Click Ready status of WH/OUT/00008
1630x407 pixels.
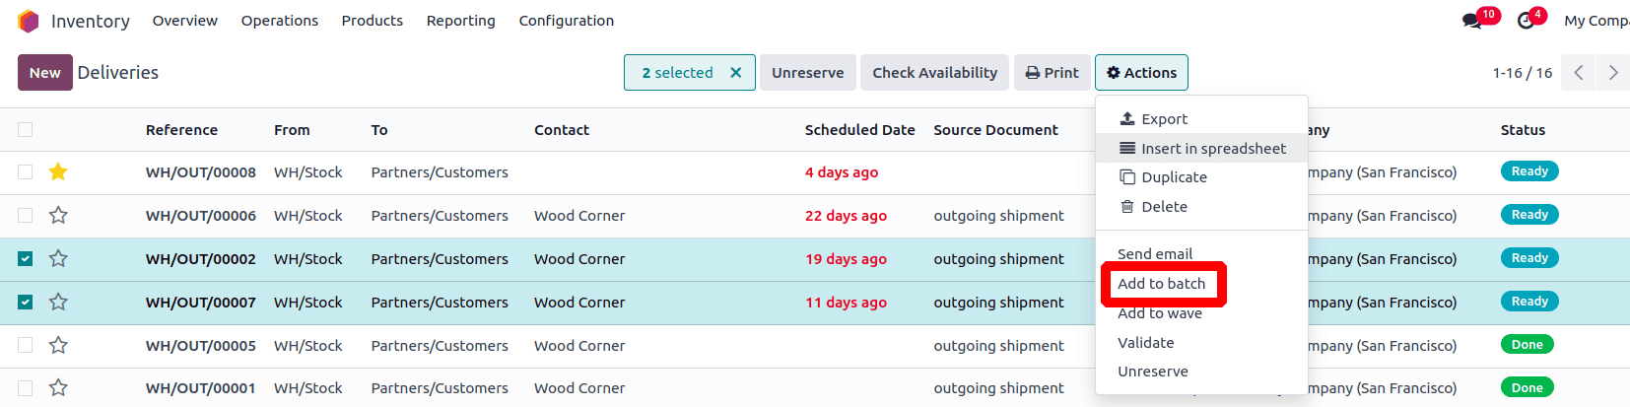pyautogui.click(x=1529, y=171)
